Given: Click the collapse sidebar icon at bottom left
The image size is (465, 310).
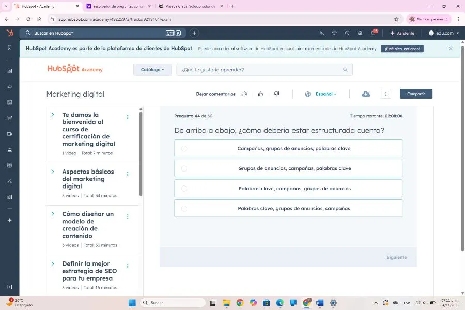Looking at the screenshot, I should [x=9, y=287].
